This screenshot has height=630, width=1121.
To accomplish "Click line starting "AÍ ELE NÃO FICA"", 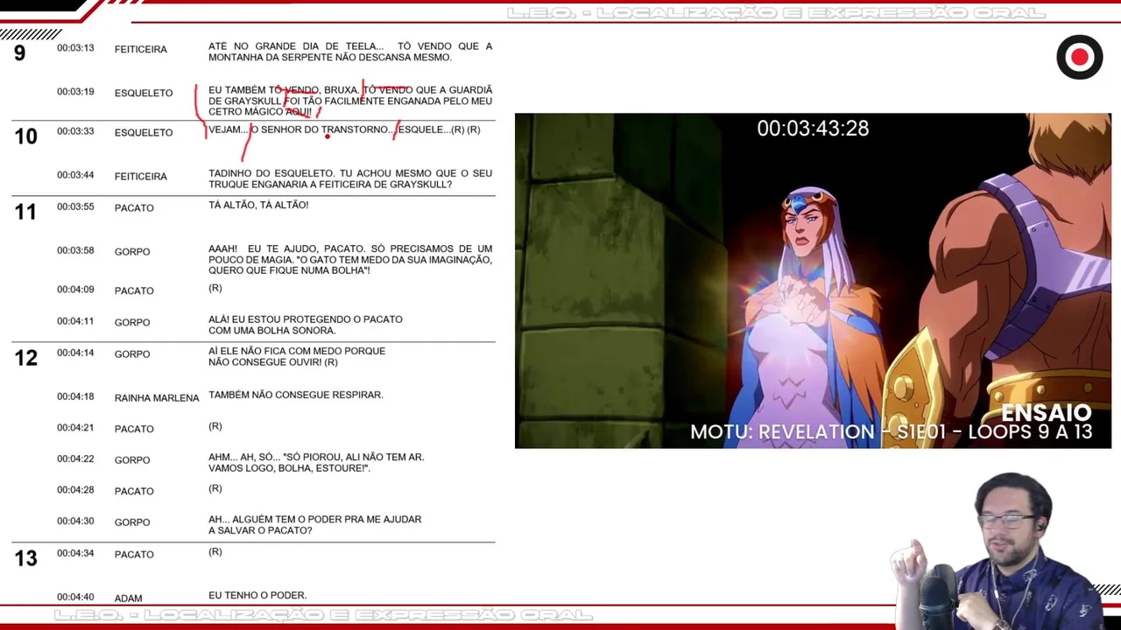I will tap(297, 356).
